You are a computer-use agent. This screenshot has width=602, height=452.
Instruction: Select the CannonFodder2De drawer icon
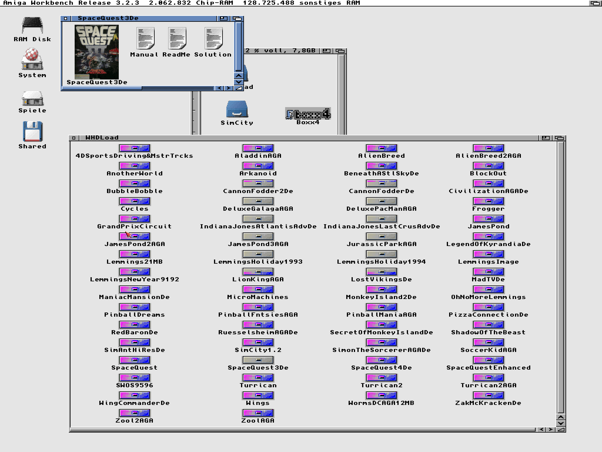[x=258, y=183]
